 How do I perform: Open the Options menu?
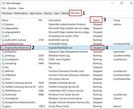(x=12, y=8)
